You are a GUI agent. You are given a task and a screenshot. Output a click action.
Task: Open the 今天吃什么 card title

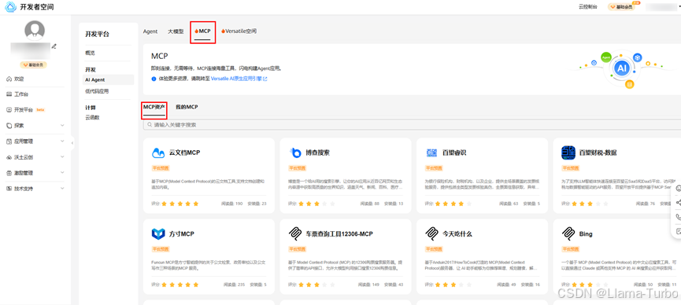(x=457, y=233)
